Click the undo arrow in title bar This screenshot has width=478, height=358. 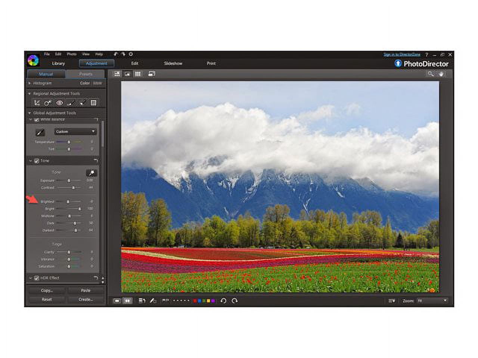116,54
